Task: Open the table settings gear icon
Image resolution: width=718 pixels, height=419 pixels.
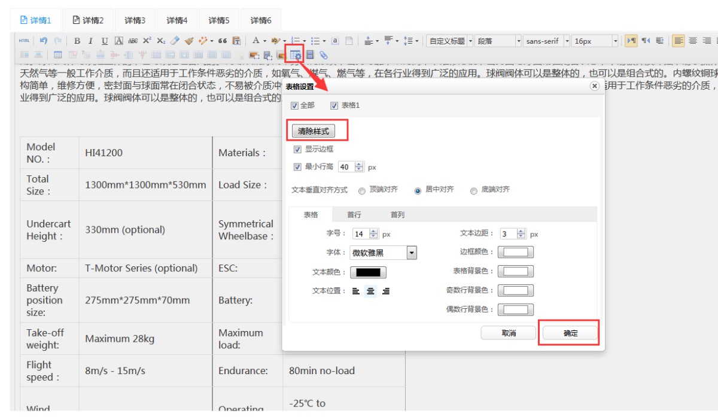Action: pos(295,55)
